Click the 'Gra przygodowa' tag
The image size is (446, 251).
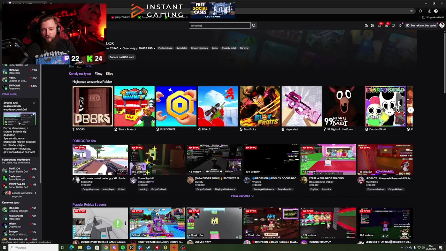[x=199, y=48]
